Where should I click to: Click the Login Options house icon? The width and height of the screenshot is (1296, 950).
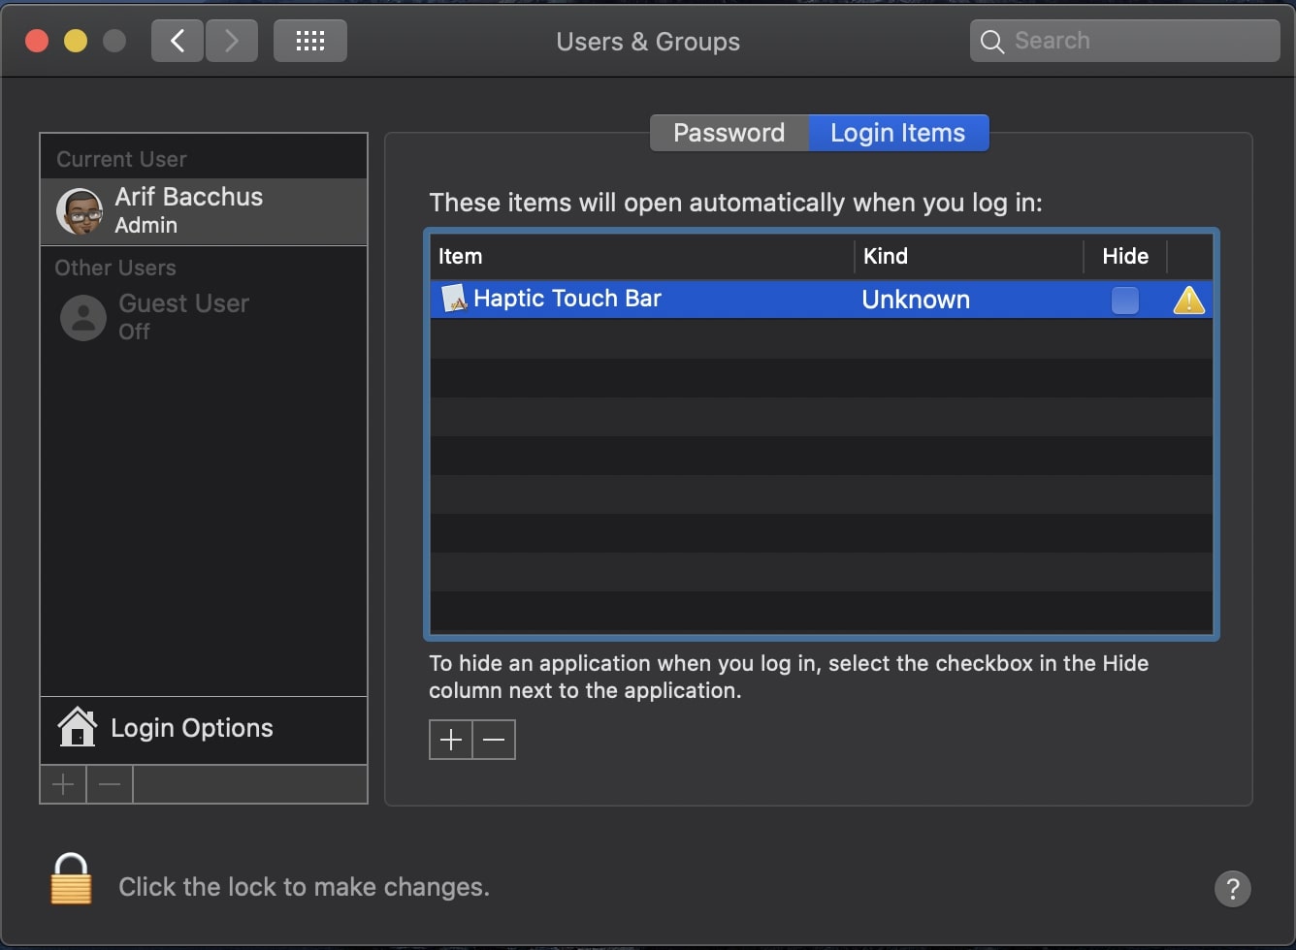pyautogui.click(x=78, y=727)
